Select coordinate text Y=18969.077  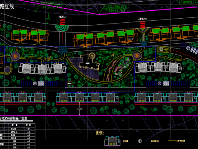coord(189,2)
